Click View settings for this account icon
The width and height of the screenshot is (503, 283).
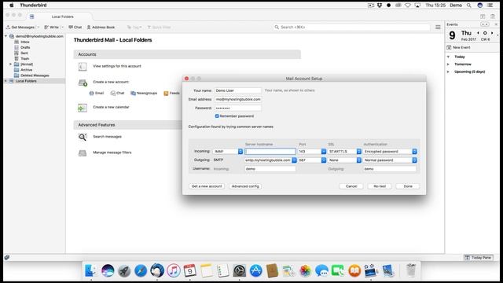coord(83,66)
